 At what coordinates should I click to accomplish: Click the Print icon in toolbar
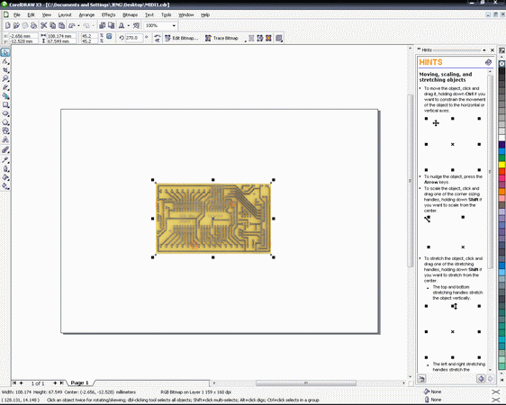click(33, 25)
